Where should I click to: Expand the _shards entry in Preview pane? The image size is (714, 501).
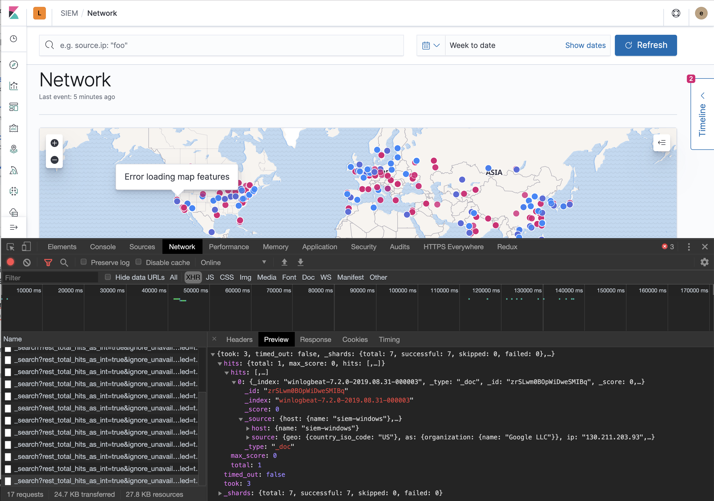(x=220, y=493)
